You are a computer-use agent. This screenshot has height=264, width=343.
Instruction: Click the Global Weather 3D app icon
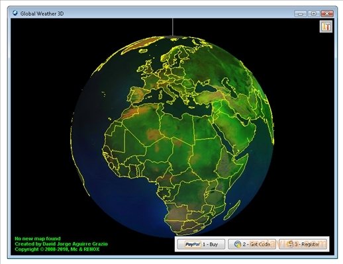15,13
